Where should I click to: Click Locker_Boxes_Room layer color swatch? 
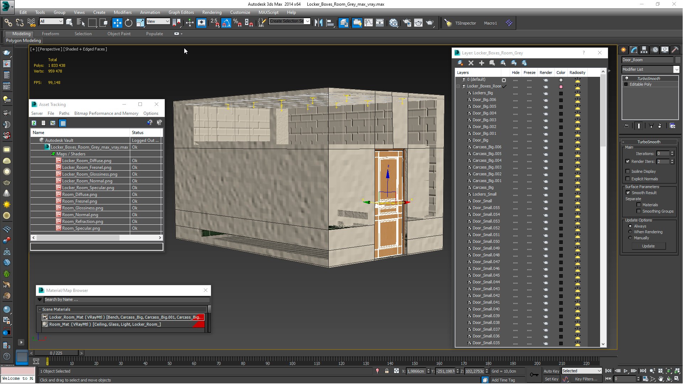[x=561, y=86]
